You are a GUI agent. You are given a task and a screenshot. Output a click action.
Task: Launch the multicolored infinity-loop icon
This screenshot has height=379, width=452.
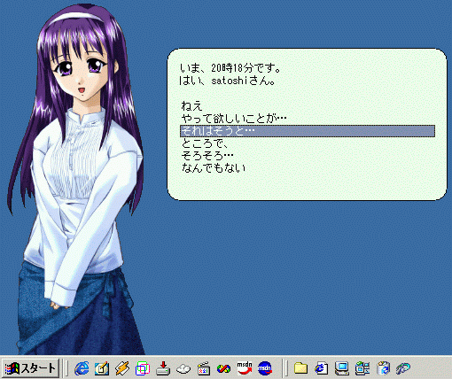(x=223, y=368)
